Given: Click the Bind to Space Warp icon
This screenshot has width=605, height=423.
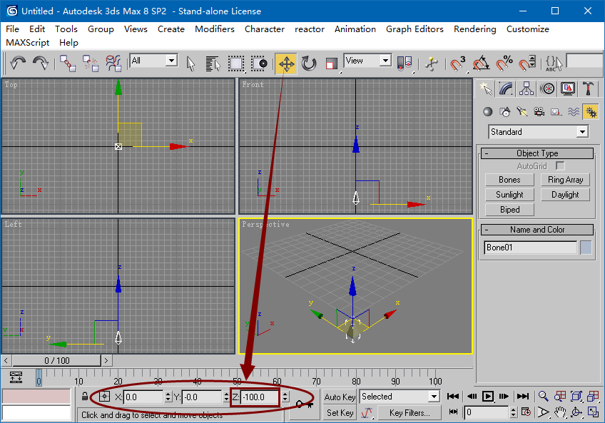Looking at the screenshot, I should click(113, 63).
